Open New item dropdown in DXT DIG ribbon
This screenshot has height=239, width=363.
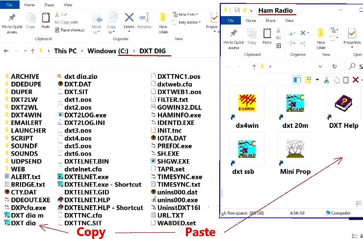tap(185, 14)
